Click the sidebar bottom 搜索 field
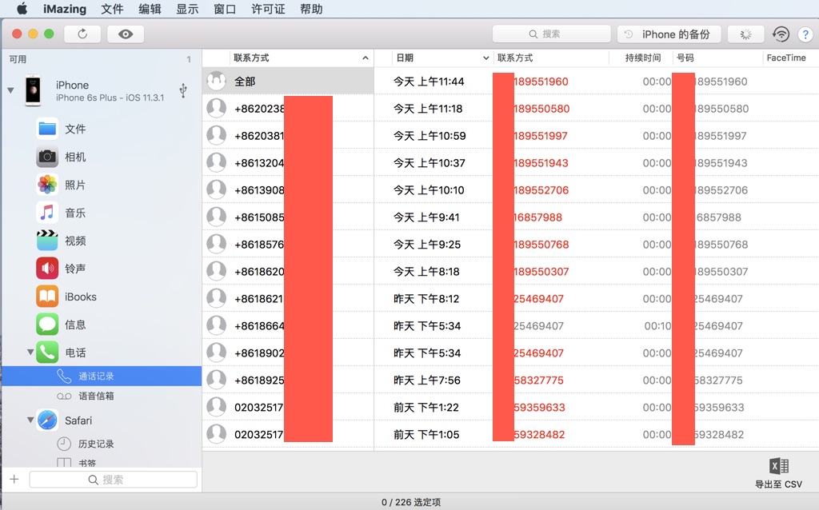Viewport: 819px width, 510px height. [114, 480]
